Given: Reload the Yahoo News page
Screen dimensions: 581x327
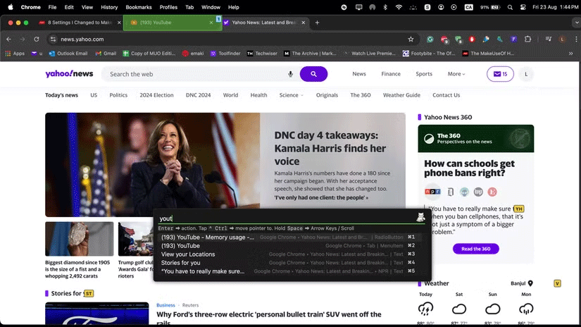Looking at the screenshot, I should pos(37,39).
